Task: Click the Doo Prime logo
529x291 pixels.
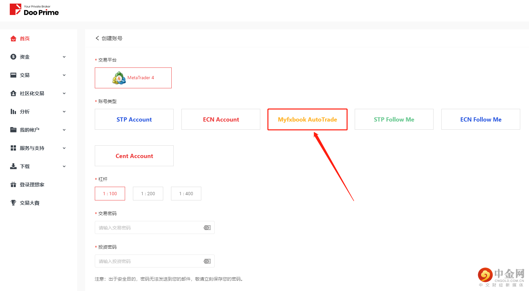Action: (34, 10)
